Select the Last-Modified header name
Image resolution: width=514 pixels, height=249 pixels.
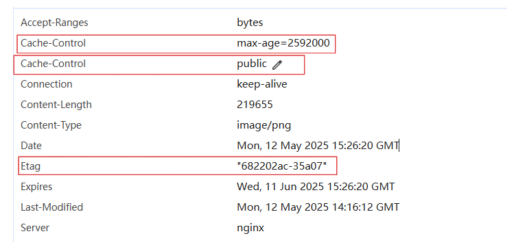51,207
